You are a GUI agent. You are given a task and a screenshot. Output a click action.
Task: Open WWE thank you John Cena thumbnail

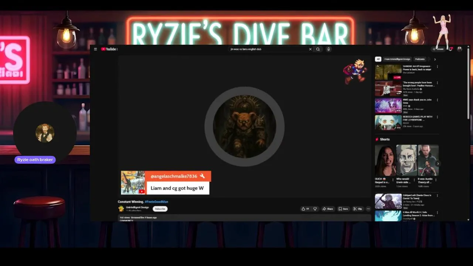(388, 105)
